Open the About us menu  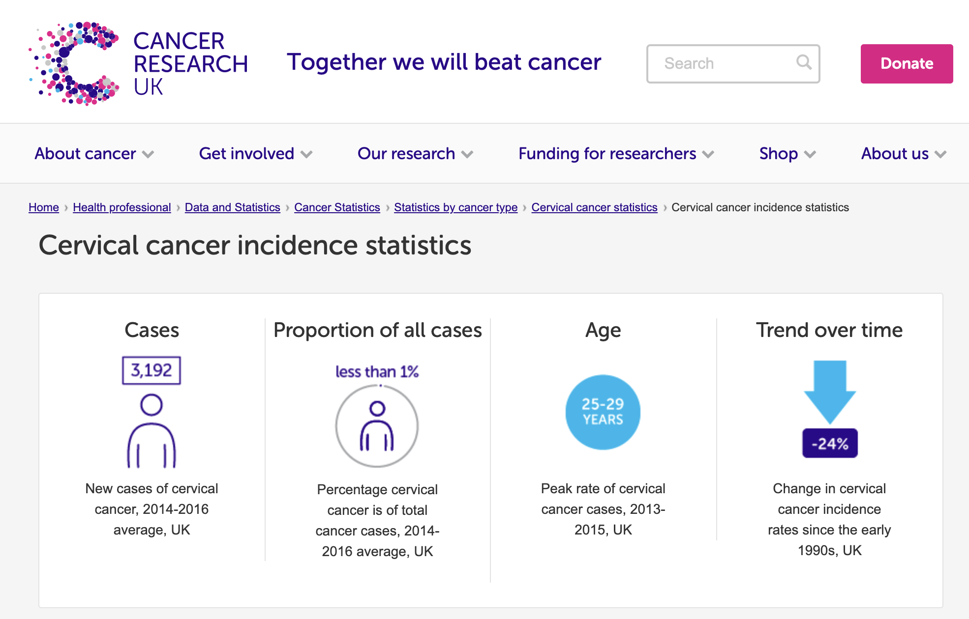tap(895, 154)
